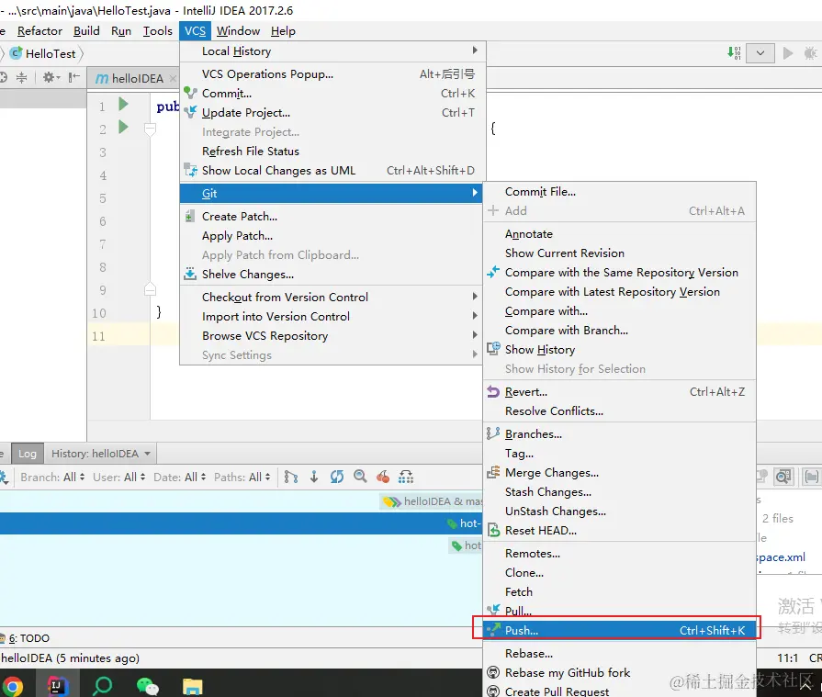Click the Branches icon in Git submenu
The image size is (822, 697).
(493, 433)
